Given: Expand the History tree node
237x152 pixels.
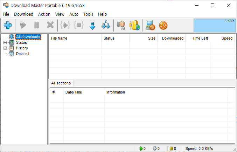Looking at the screenshot, I should [x=5, y=48].
